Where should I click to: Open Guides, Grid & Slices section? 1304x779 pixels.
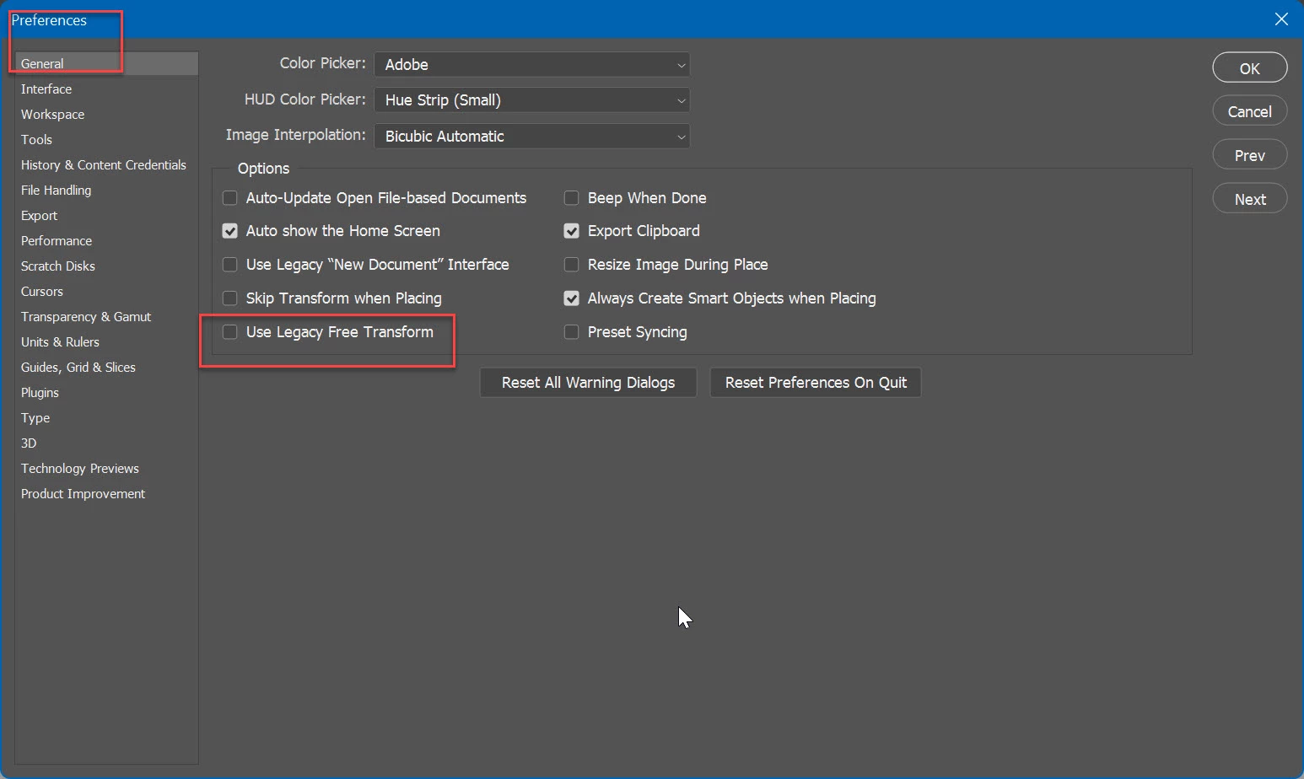[x=106, y=368]
